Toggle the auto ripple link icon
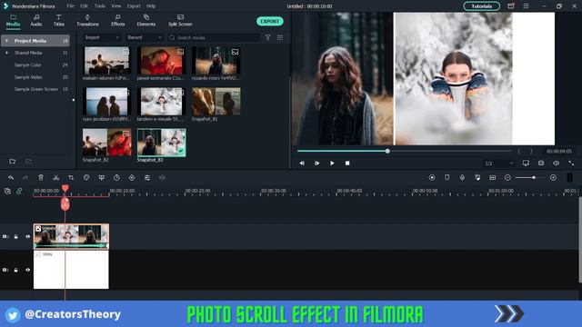 point(19,192)
